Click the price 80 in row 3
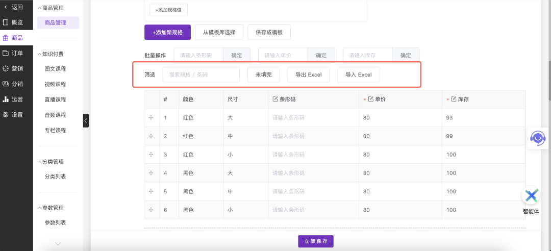The width and height of the screenshot is (551, 251). (x=366, y=155)
